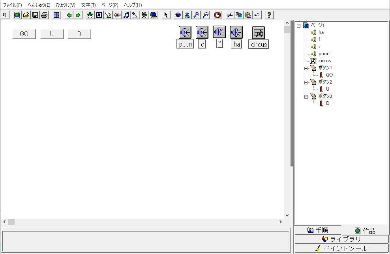This screenshot has height=254, width=390.
Task: Click the GO button on canvas
Action: coord(24,34)
